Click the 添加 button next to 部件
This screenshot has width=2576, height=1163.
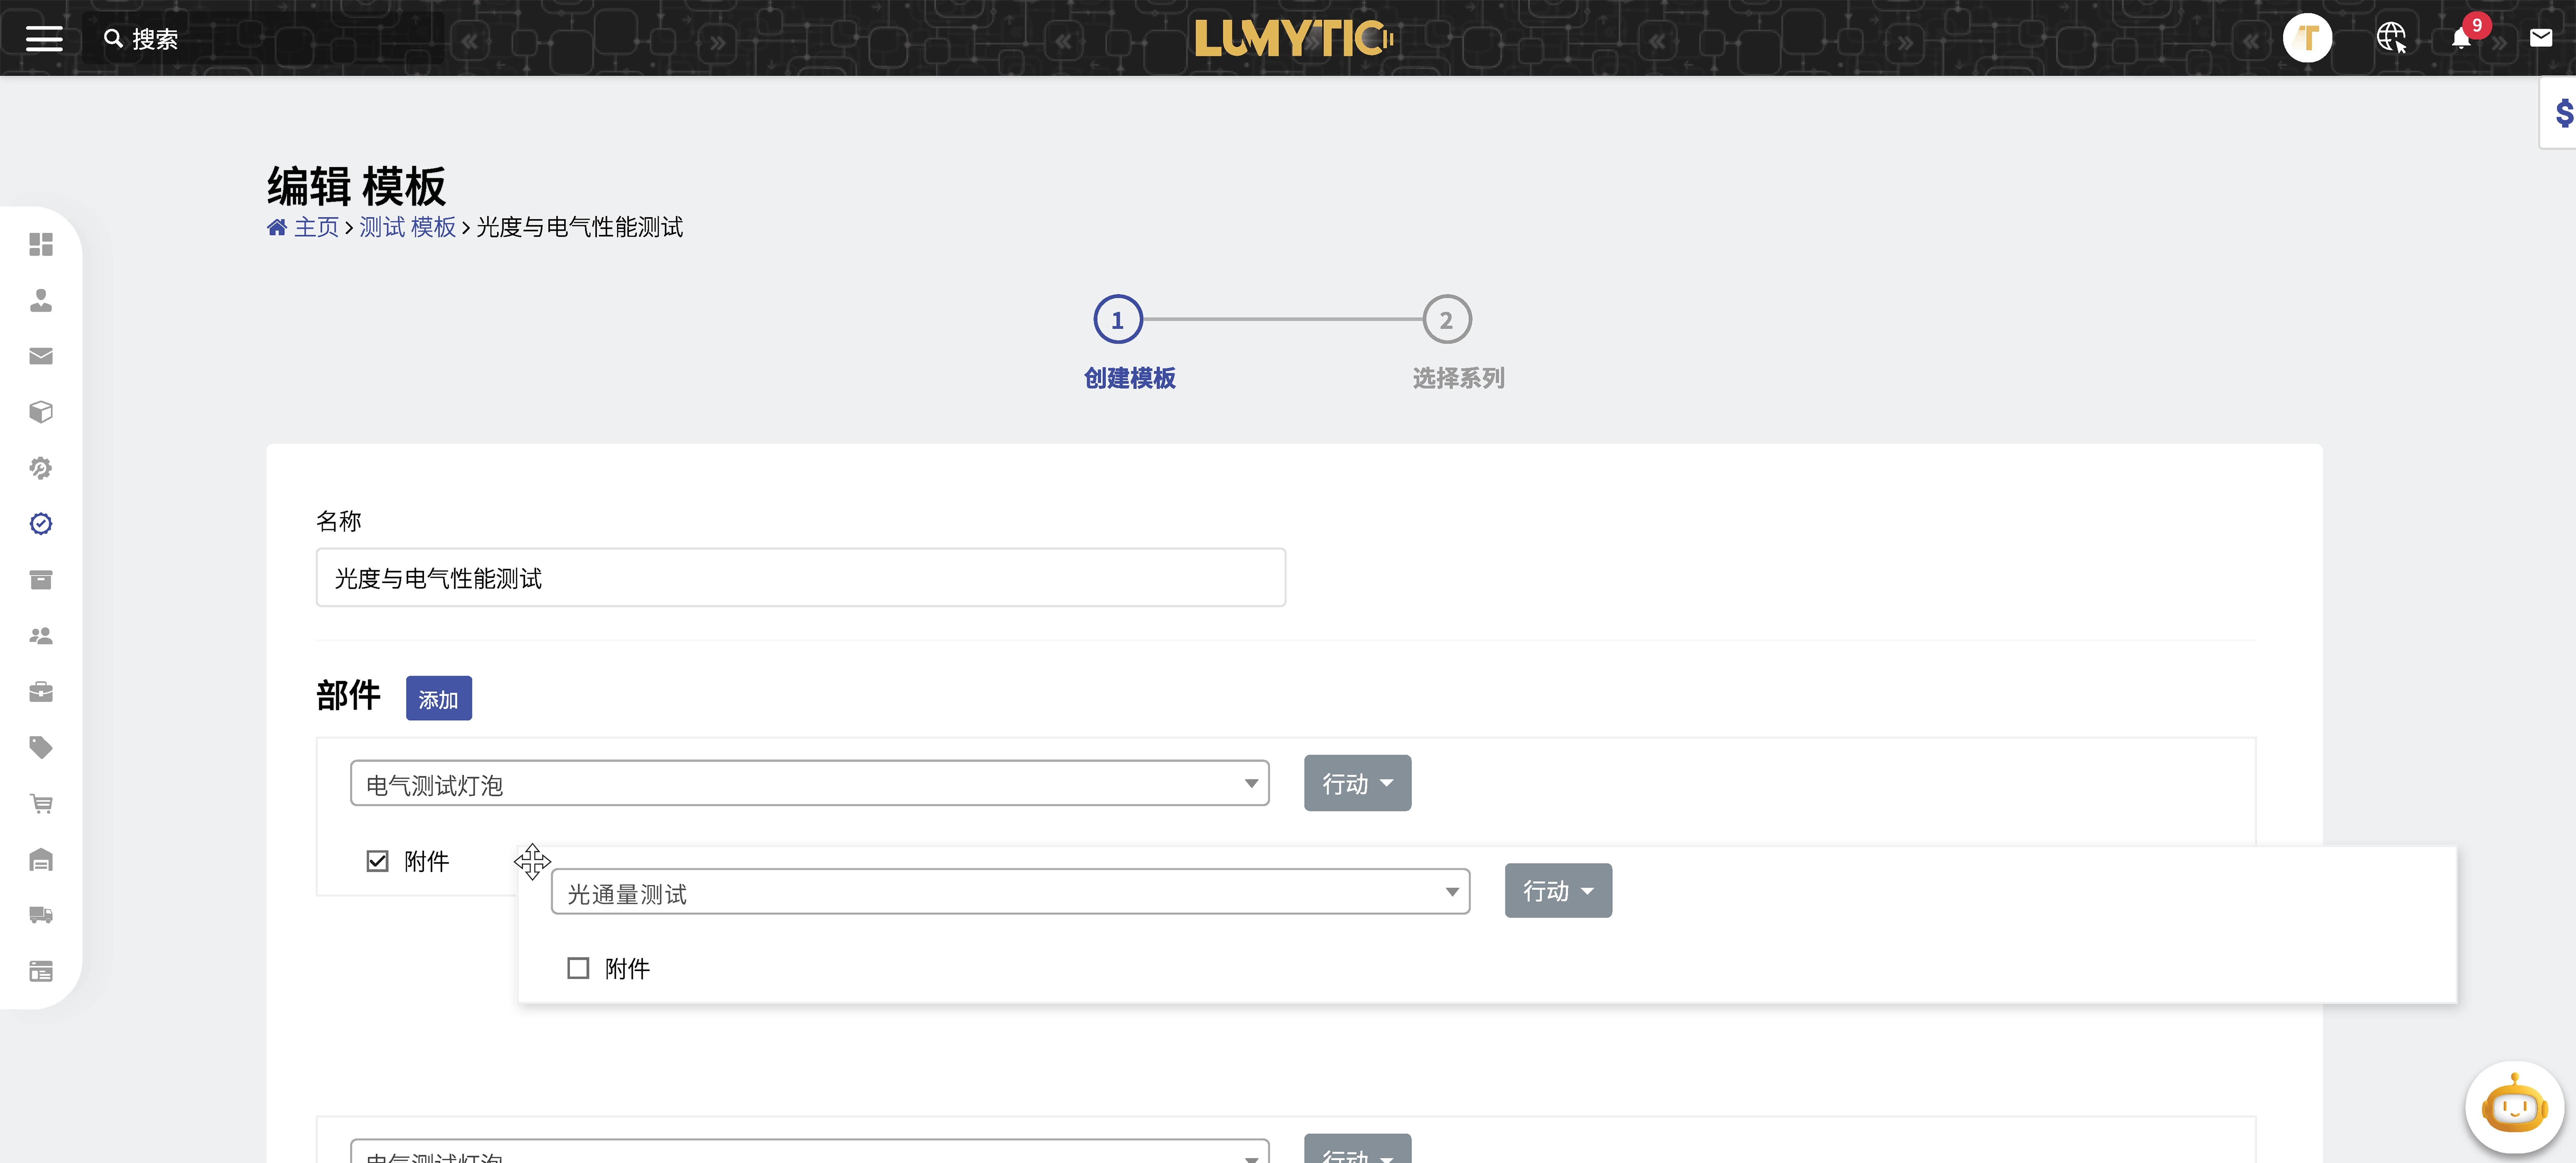[438, 699]
